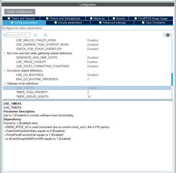176x173 pixels.
Task: Select the GENERATE_RUN_TIME_STATS parameter
Action: [x=37, y=57]
